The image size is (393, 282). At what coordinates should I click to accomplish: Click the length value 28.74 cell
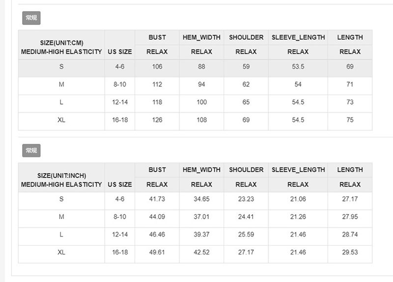click(x=350, y=234)
